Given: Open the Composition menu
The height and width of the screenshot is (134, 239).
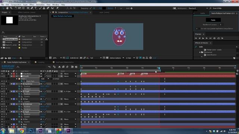Looking at the screenshot, I should click(16, 5).
